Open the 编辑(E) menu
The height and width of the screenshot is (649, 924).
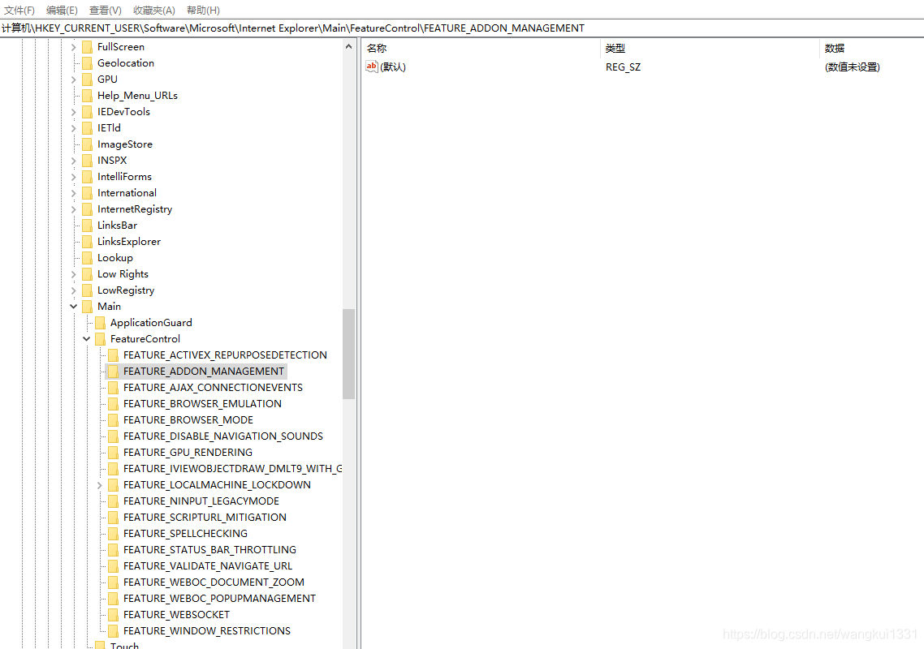click(62, 10)
